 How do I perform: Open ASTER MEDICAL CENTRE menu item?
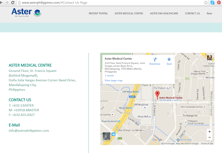(129, 14)
